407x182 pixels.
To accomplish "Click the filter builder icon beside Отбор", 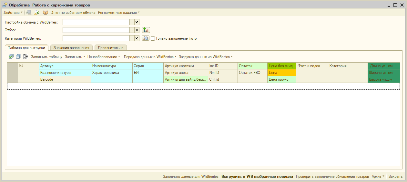I will click(x=146, y=30).
